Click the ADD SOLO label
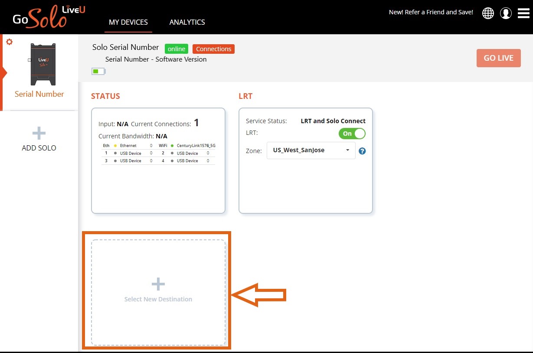Viewport: 533px width, 353px height. click(39, 148)
